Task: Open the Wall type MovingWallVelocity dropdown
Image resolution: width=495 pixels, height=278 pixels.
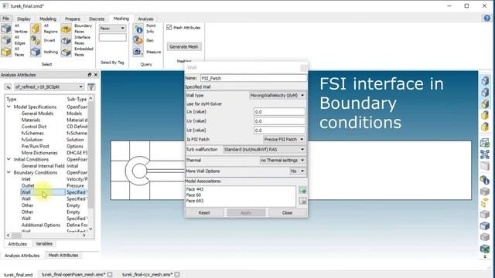Action: (x=277, y=95)
